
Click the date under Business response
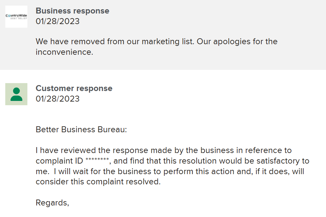pyautogui.click(x=57, y=21)
